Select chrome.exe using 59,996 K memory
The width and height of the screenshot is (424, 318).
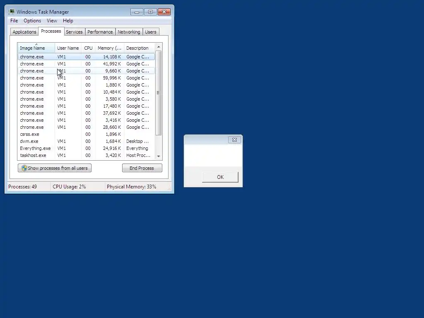coord(86,78)
